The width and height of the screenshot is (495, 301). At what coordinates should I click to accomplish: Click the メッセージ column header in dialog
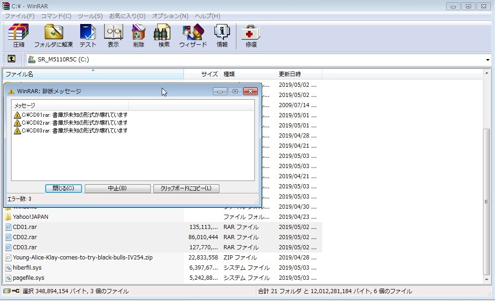coord(70,106)
